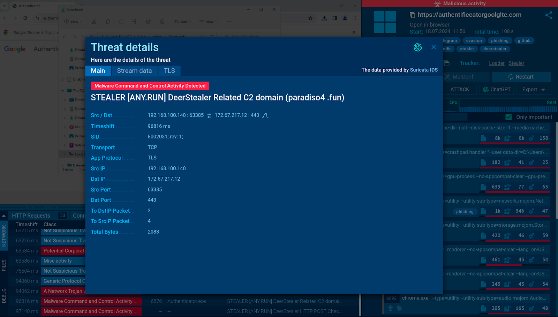Viewport: 558px width, 317px height.
Task: Select the Generic Protocol row at 94060 ms
Action: pos(63,281)
